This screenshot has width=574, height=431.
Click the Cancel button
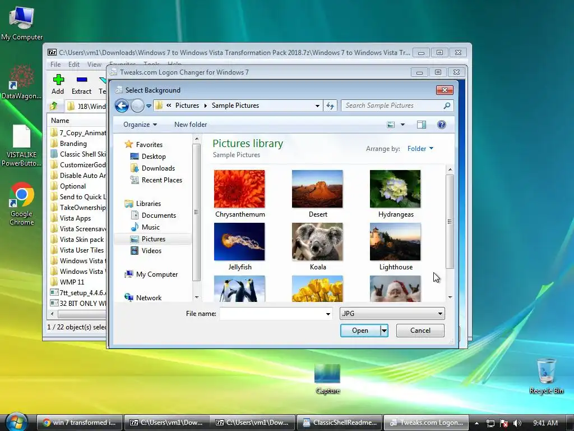click(x=420, y=331)
